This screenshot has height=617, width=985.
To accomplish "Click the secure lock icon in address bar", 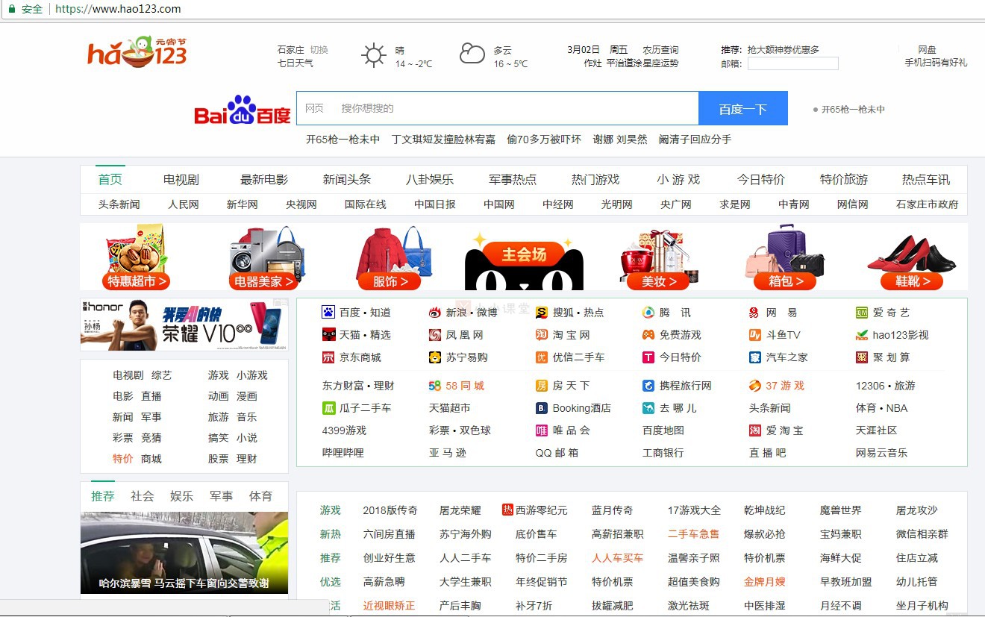I will [x=11, y=9].
